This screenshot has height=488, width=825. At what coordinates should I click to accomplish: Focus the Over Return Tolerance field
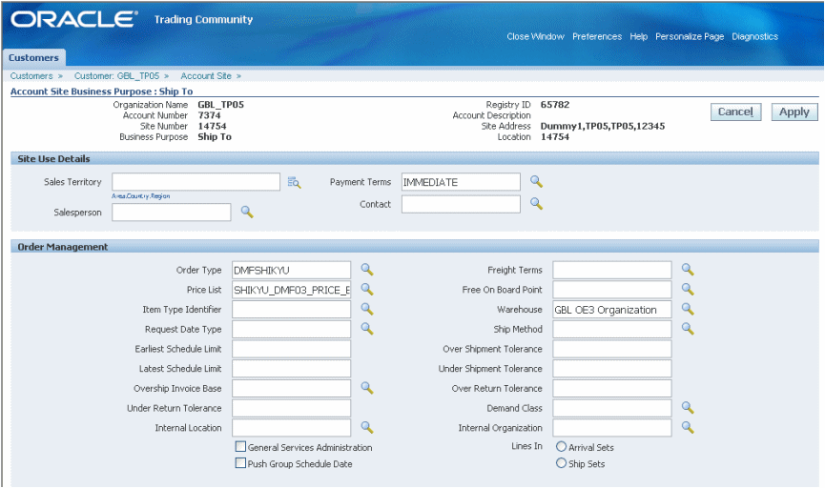tap(612, 388)
